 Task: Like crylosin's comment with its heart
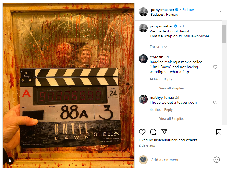coord(215,67)
